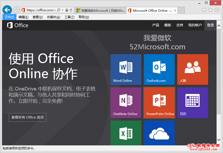Open the 日历 calendar tile
Viewport: 223px width, 153px height.
[192, 102]
